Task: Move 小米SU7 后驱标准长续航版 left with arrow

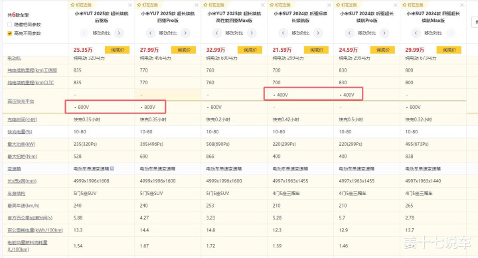Action: tap(283, 33)
